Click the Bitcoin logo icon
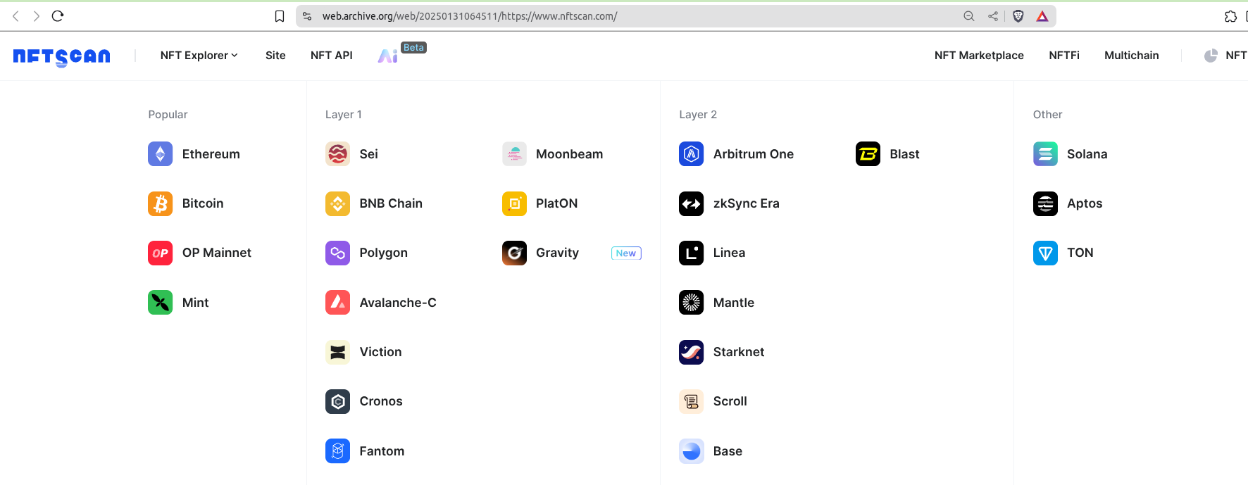This screenshot has height=485, width=1248. [160, 203]
